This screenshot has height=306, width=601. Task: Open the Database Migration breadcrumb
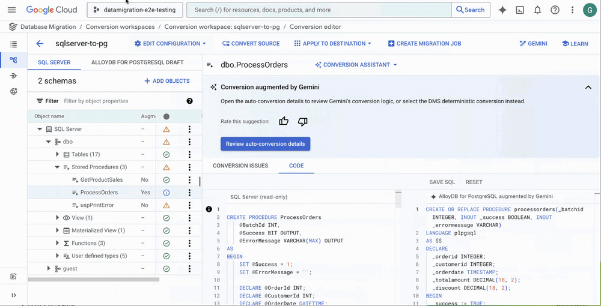tap(48, 27)
